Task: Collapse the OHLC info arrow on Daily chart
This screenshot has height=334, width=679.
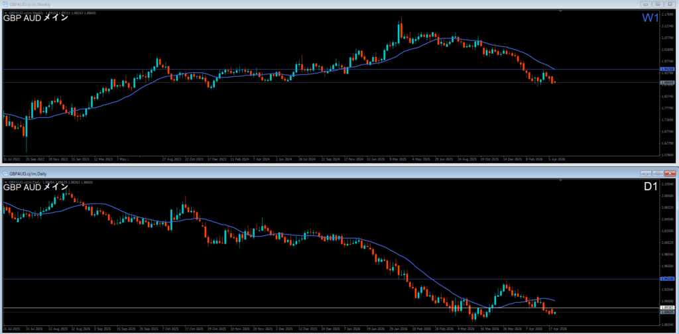Action: pyautogui.click(x=5, y=181)
